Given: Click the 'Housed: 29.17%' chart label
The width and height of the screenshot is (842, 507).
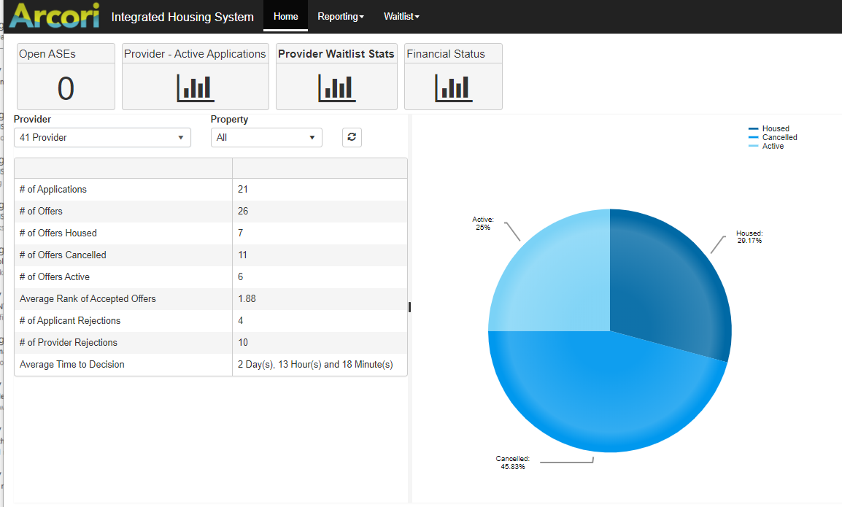Looking at the screenshot, I should click(749, 237).
